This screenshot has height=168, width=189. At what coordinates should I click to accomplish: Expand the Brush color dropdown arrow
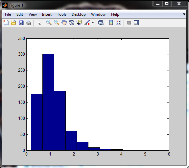(x=93, y=23)
